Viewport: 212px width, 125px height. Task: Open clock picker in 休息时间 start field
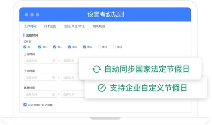point(53,94)
